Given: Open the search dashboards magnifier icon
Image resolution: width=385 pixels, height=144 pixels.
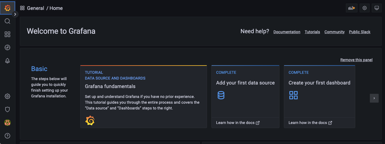Looking at the screenshot, I should (7, 21).
